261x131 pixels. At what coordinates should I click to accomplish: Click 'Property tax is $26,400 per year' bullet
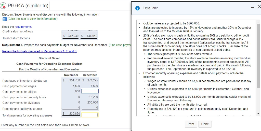click(198, 111)
